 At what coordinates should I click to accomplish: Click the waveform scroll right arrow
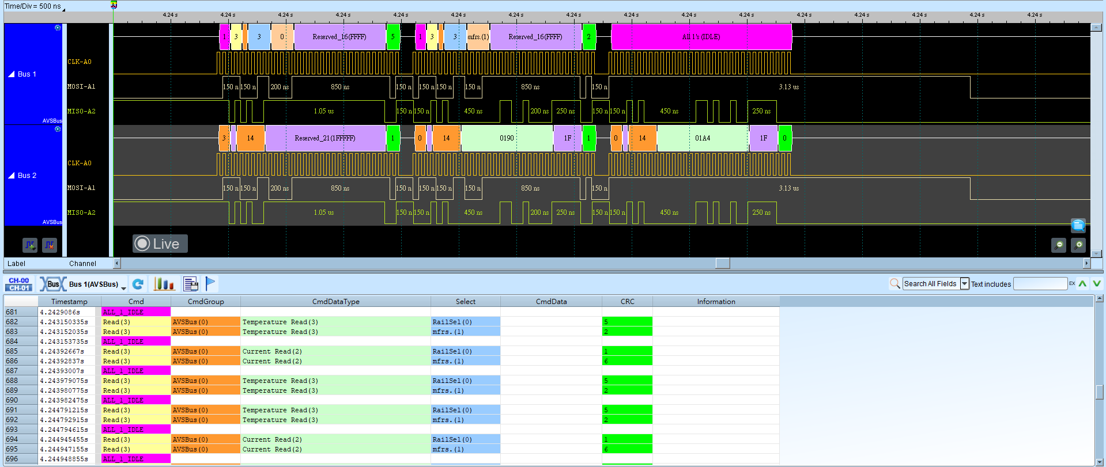click(1087, 263)
